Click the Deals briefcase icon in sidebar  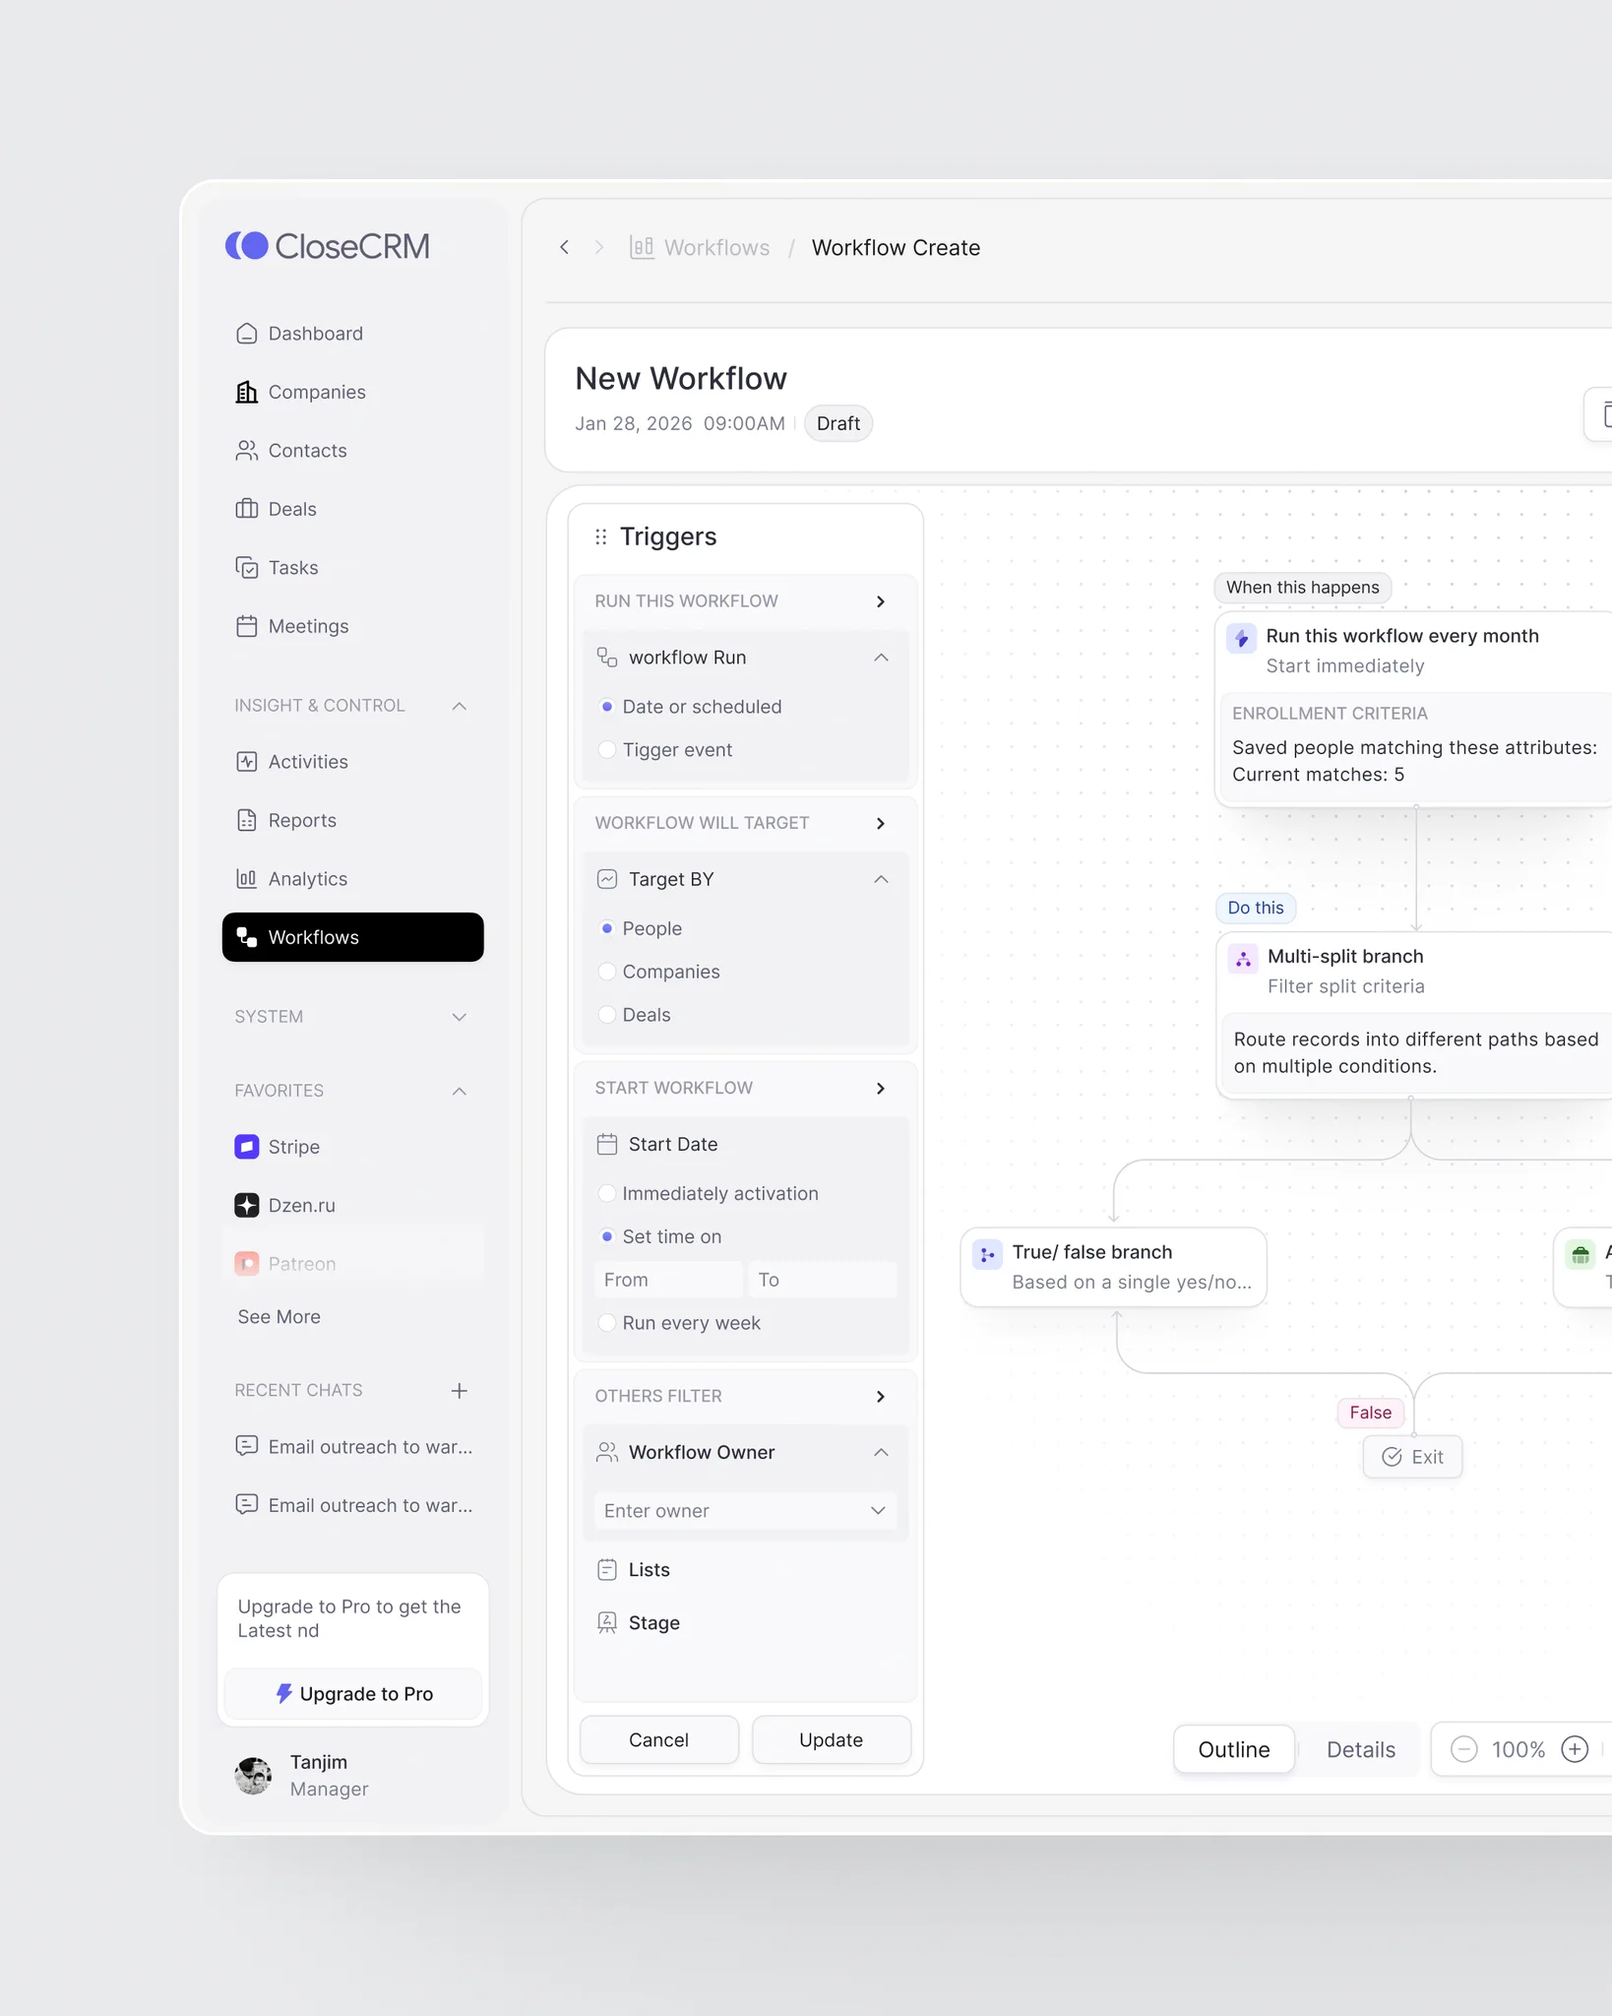click(246, 509)
